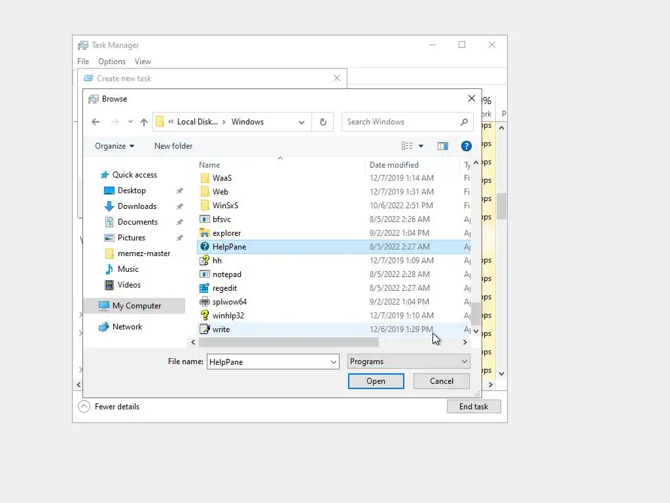Create a New folder

pos(173,146)
